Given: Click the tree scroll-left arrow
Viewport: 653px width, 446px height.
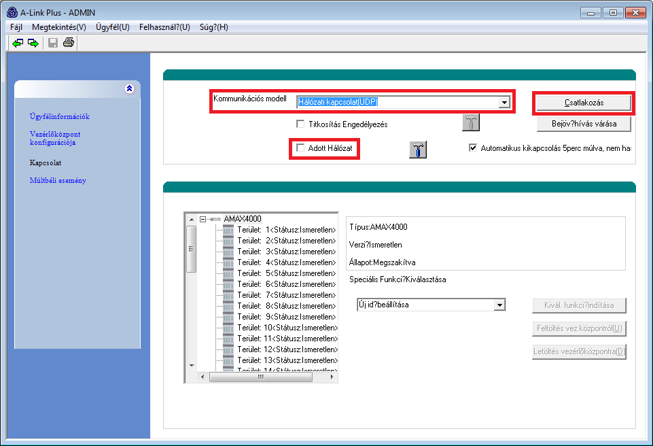Looking at the screenshot, I should [202, 377].
